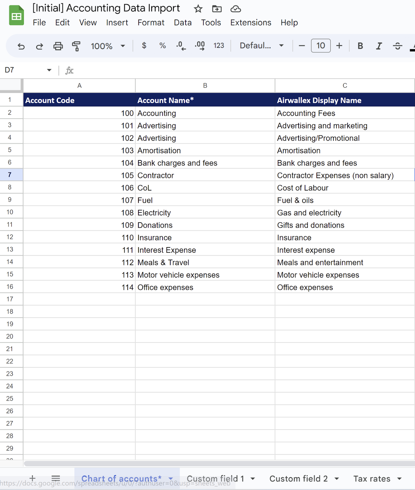The width and height of the screenshot is (415, 490).
Task: Open the Default font dropdown
Action: 262,46
